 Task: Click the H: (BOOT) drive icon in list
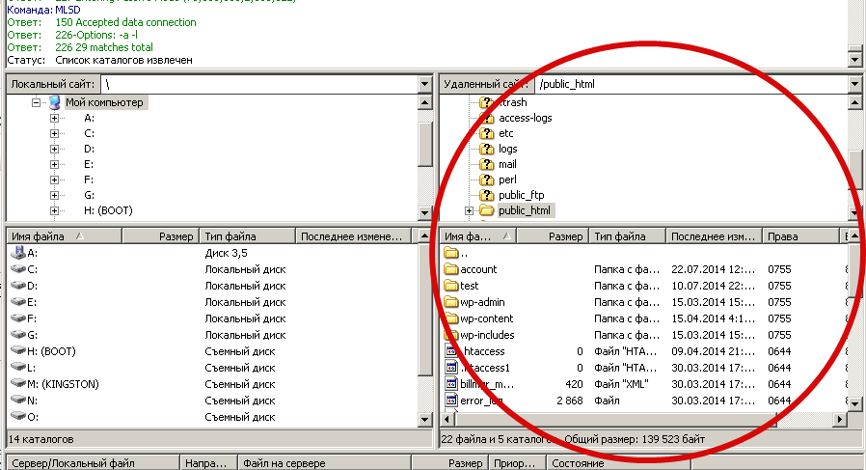(18, 351)
